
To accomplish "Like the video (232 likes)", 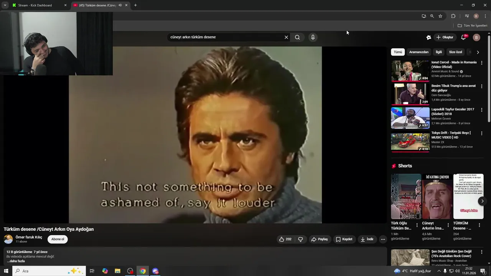I will pos(285,239).
